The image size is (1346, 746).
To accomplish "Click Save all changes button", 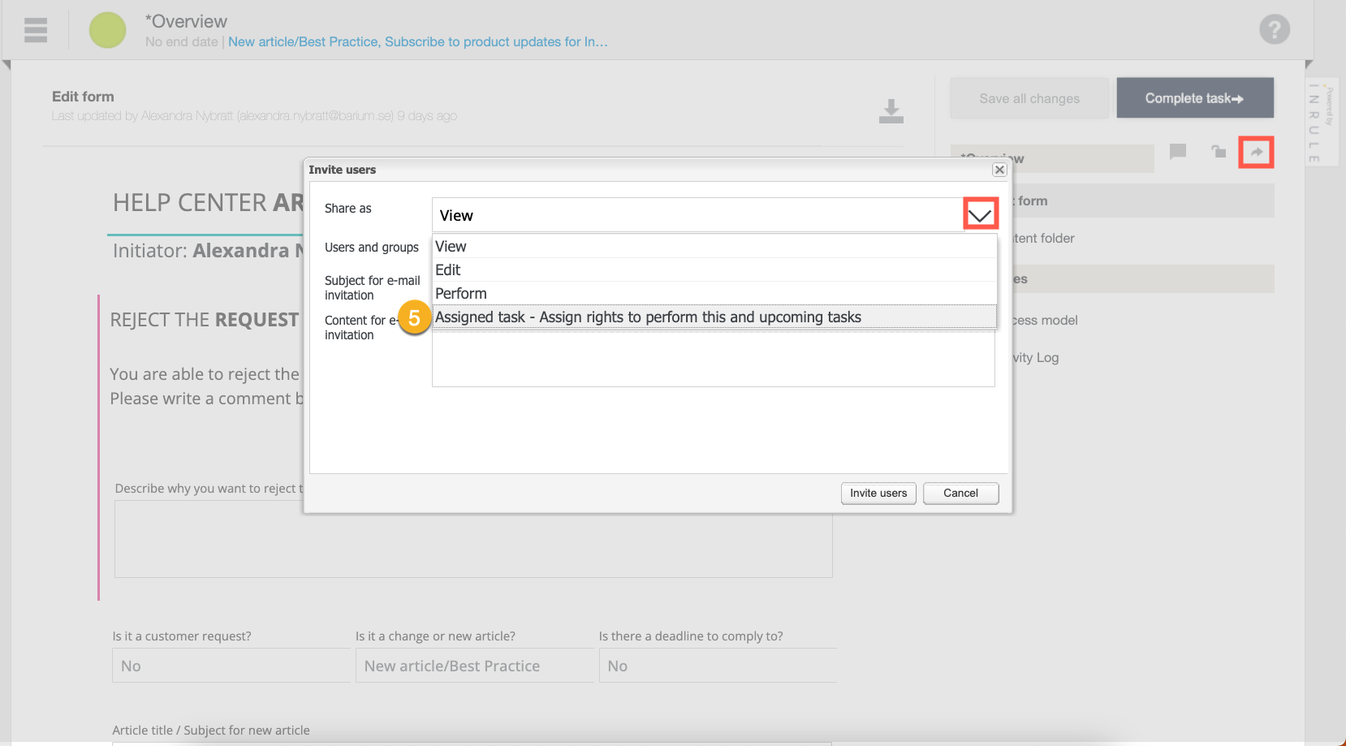I will click(x=1029, y=98).
